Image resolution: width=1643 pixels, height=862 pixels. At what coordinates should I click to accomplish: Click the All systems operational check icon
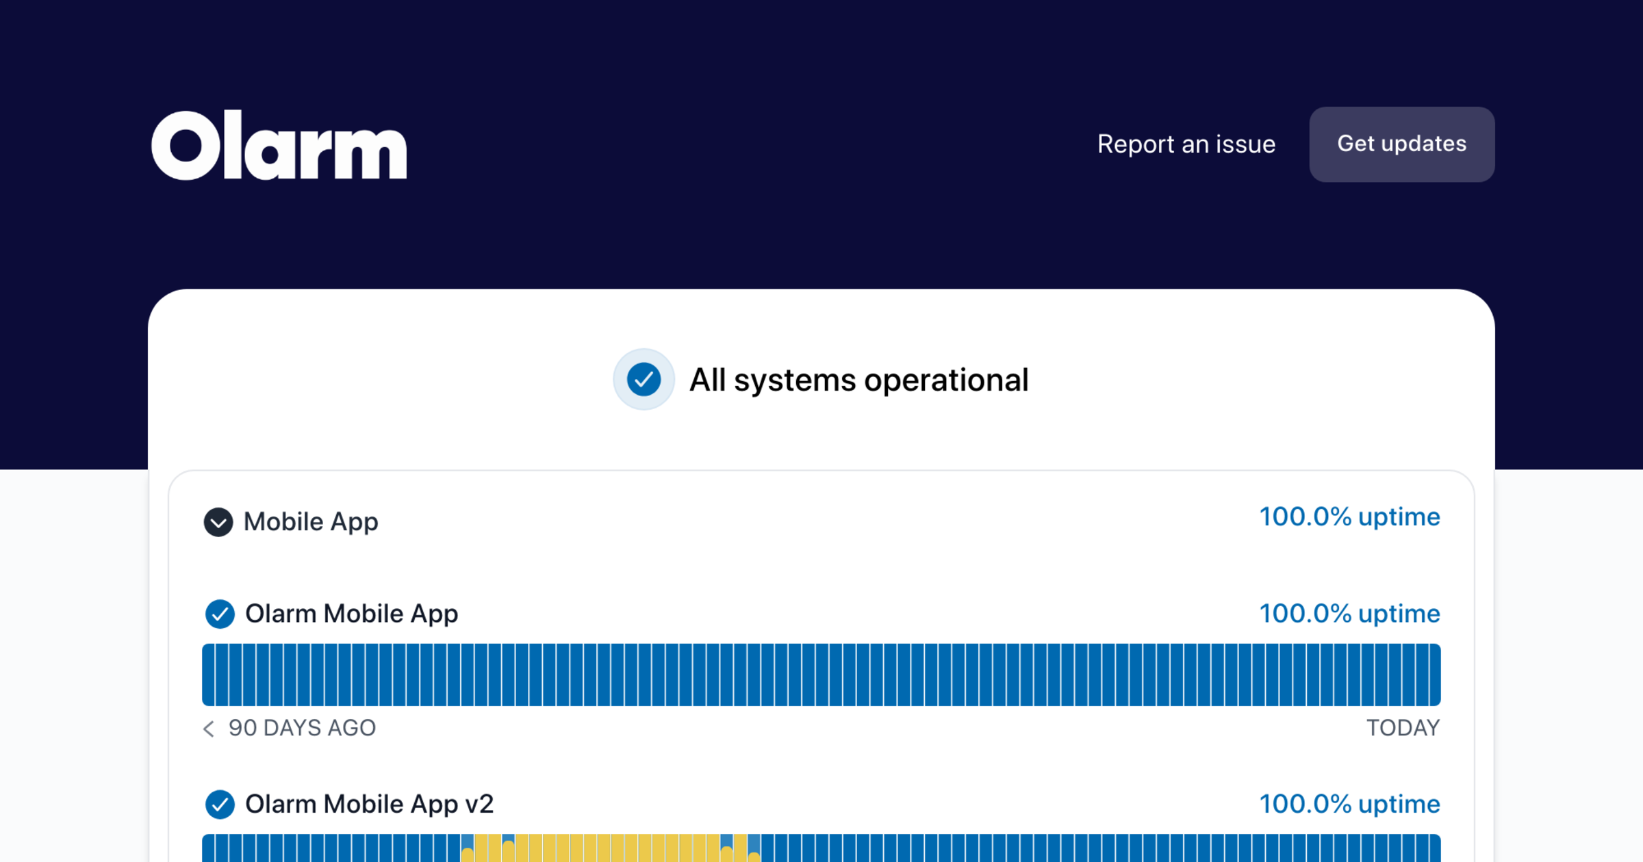(644, 380)
